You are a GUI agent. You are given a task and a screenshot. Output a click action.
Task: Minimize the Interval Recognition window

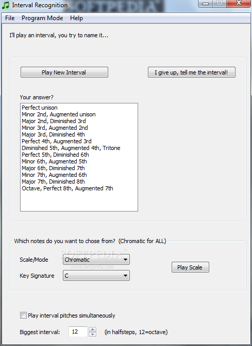tap(206, 3)
